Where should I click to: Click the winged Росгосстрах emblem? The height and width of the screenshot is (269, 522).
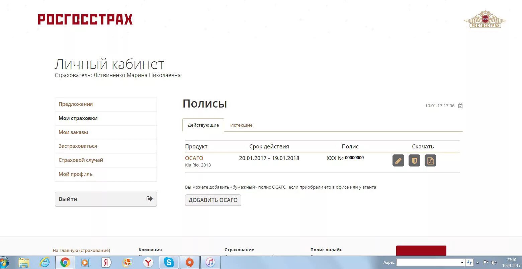tap(485, 19)
